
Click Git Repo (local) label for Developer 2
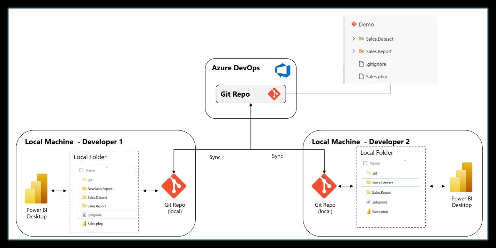pyautogui.click(x=325, y=208)
